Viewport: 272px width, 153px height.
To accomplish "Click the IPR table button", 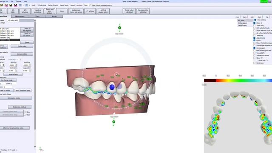I will (13, 11).
